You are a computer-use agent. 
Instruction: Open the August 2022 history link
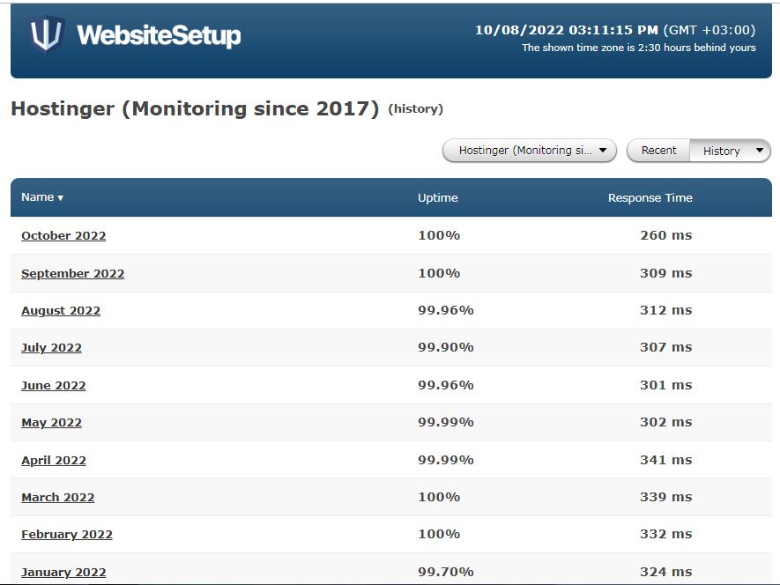coord(61,311)
